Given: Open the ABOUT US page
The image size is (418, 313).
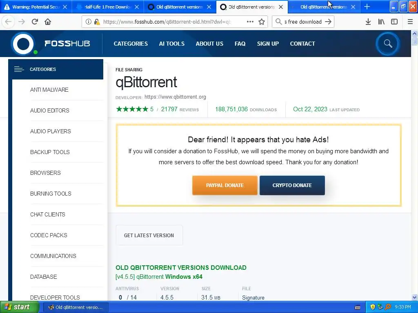Looking at the screenshot, I should click(x=209, y=44).
